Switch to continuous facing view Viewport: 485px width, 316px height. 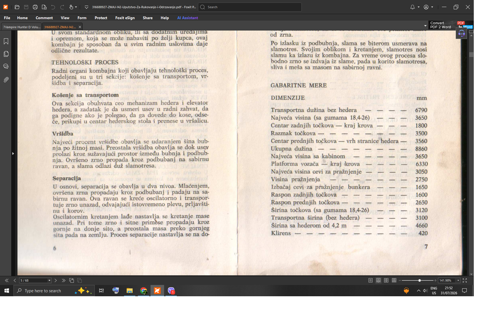[394, 280]
